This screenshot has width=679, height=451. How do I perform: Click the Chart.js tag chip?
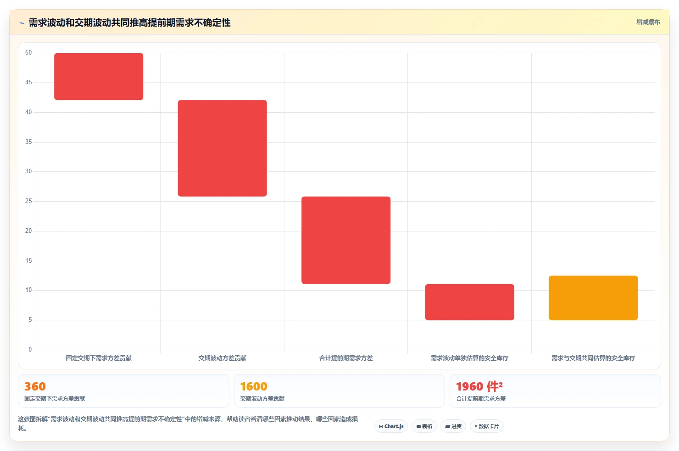pyautogui.click(x=391, y=426)
